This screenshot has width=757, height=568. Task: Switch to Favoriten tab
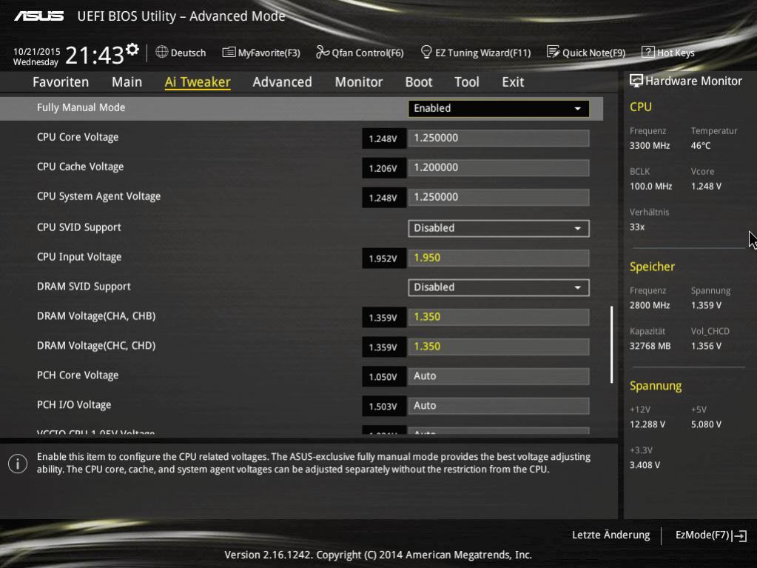click(x=61, y=82)
